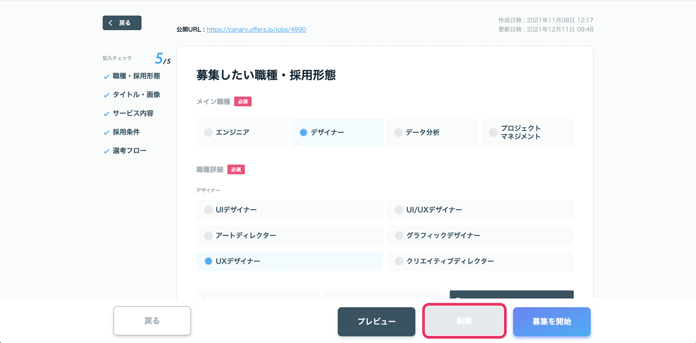Click the small デザイナー subheading label
This screenshot has height=343, width=696.
[x=208, y=190]
